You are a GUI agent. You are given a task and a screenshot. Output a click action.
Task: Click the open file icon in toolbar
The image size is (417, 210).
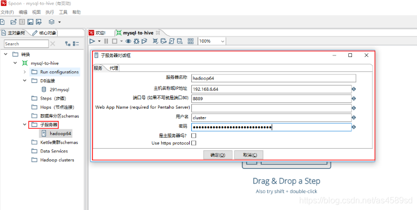13,22
